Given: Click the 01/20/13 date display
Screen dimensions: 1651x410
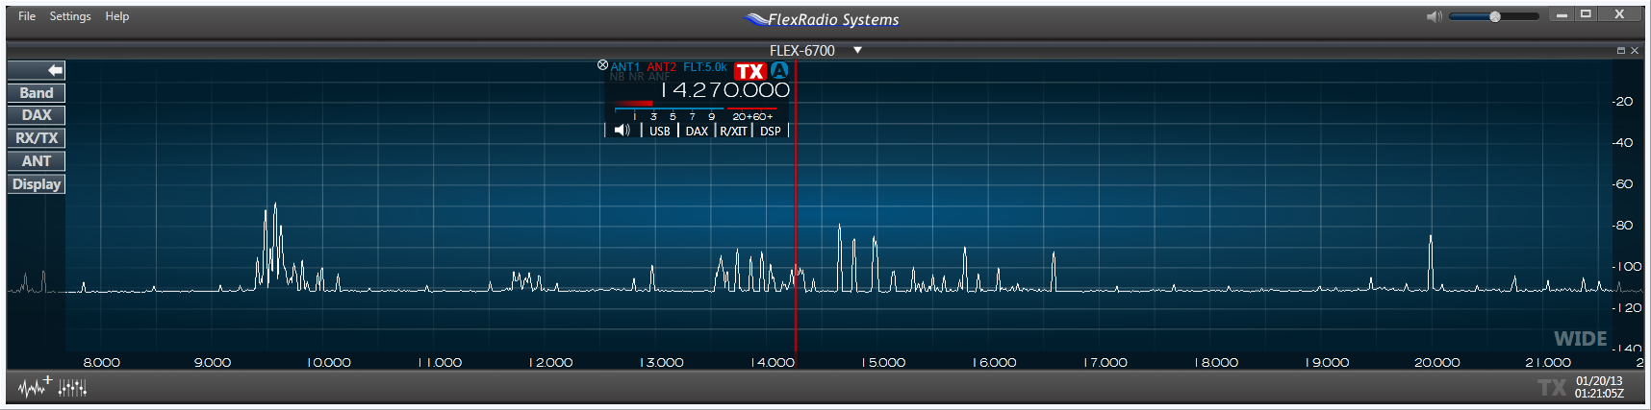Looking at the screenshot, I should coord(1599,381).
